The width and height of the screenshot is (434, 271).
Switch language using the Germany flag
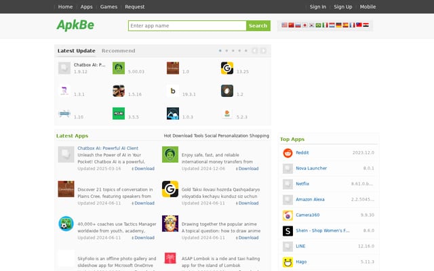click(x=338, y=25)
